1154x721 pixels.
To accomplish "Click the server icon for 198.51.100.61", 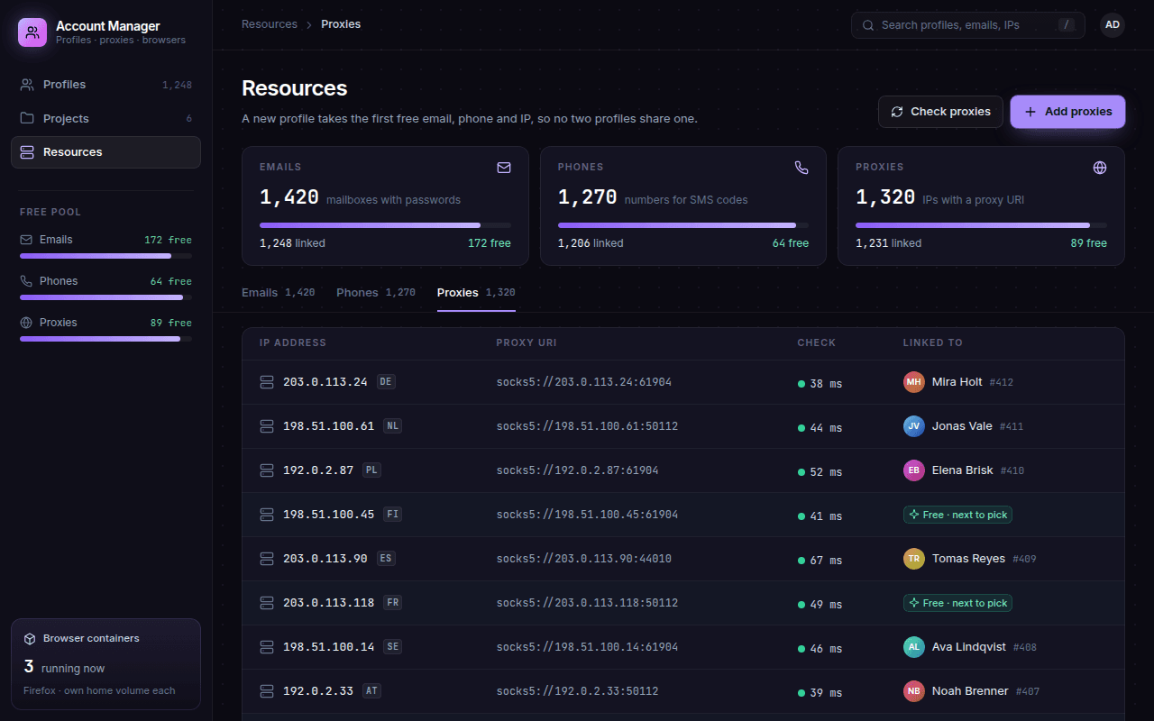I will click(267, 426).
